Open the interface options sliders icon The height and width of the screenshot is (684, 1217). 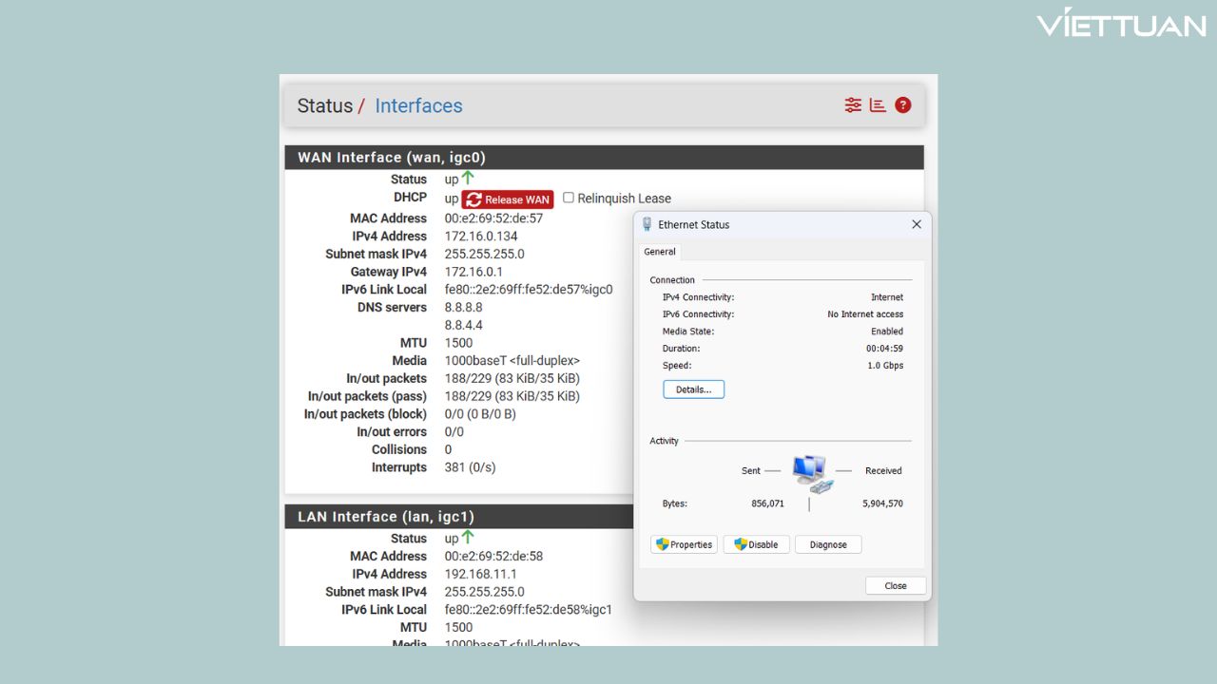[x=852, y=104]
